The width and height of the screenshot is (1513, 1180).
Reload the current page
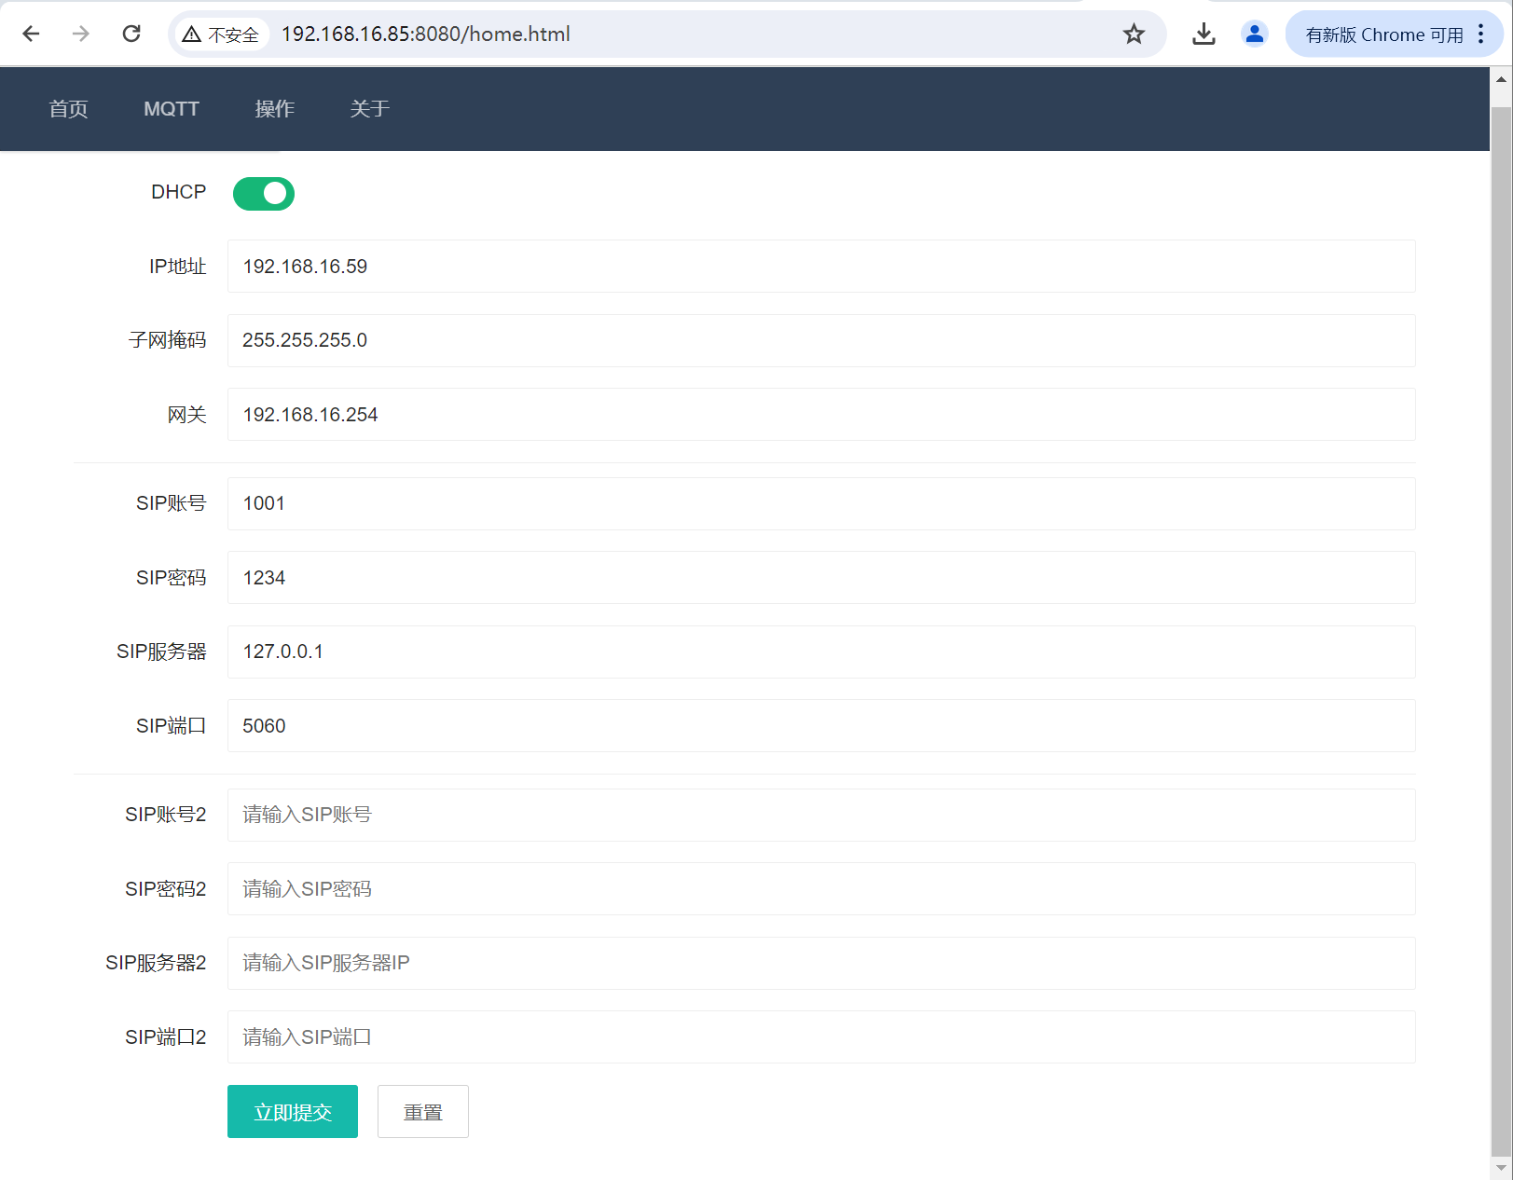[x=131, y=34]
